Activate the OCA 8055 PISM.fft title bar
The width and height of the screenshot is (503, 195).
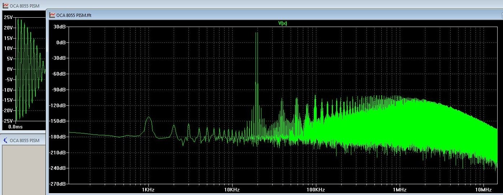[x=74, y=15]
